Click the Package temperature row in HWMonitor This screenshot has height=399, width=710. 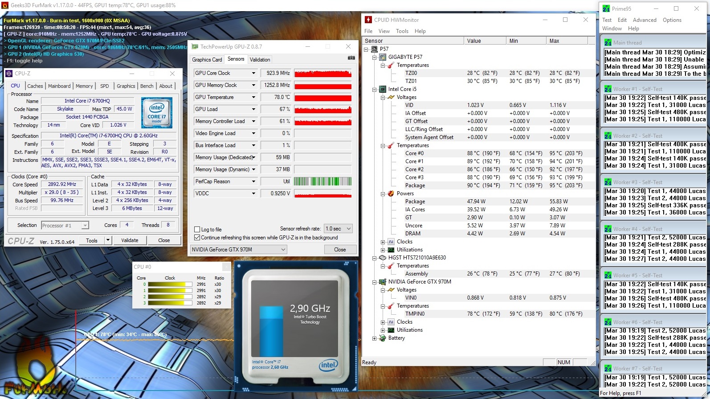[479, 185]
